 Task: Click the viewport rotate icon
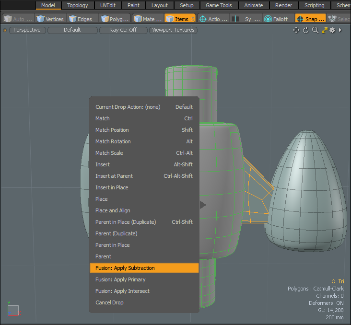305,30
